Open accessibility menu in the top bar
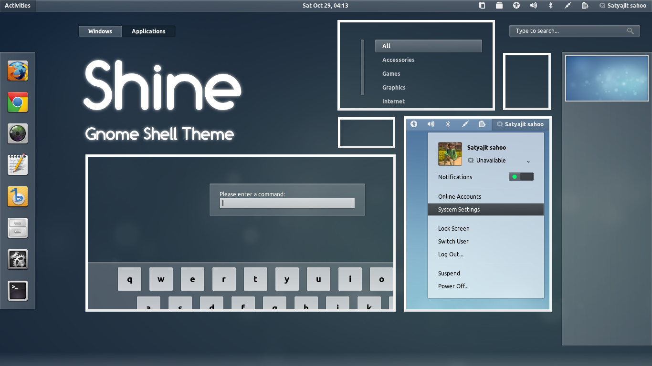Viewport: 652px width, 366px height. pyautogui.click(x=516, y=6)
